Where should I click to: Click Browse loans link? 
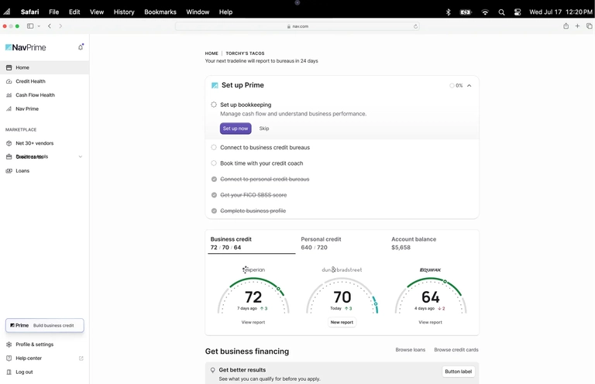point(410,350)
